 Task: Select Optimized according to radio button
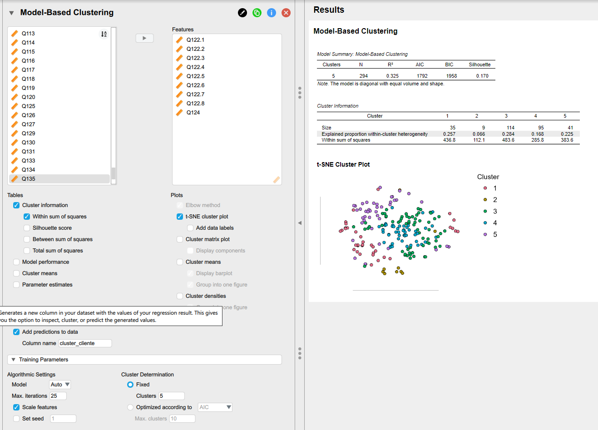[x=130, y=407]
